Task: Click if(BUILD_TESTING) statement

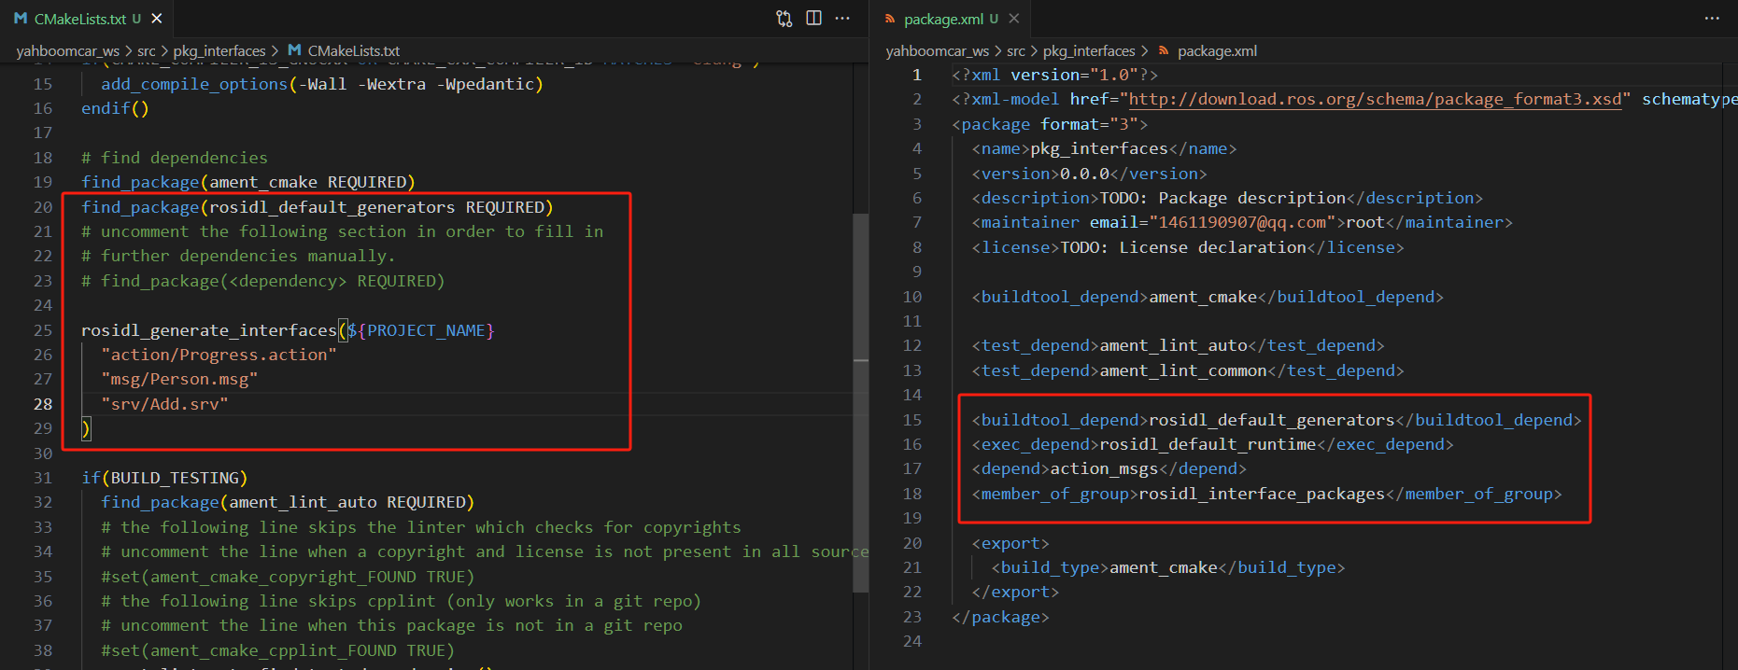Action: point(164,478)
